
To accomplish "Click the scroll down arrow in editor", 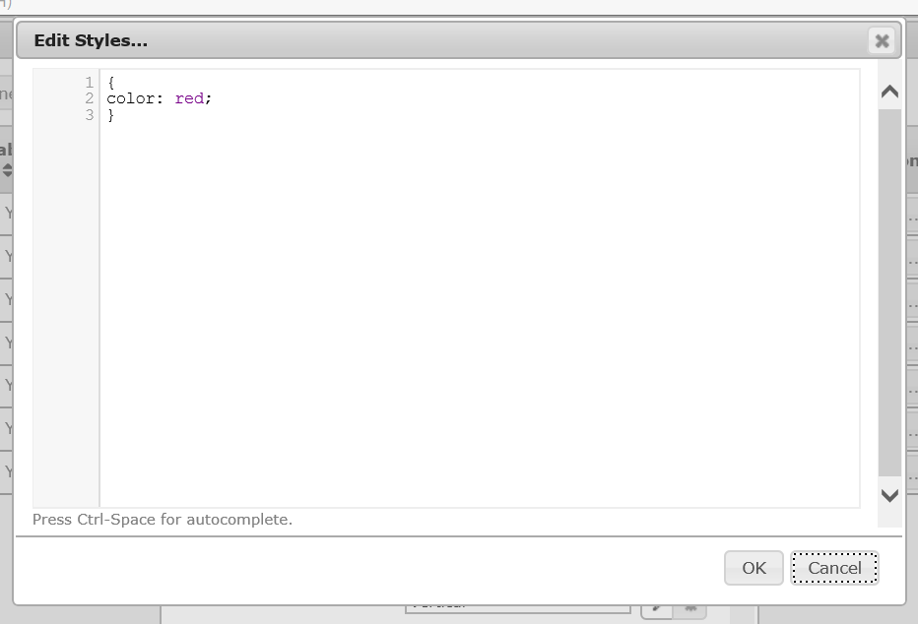I will (889, 495).
